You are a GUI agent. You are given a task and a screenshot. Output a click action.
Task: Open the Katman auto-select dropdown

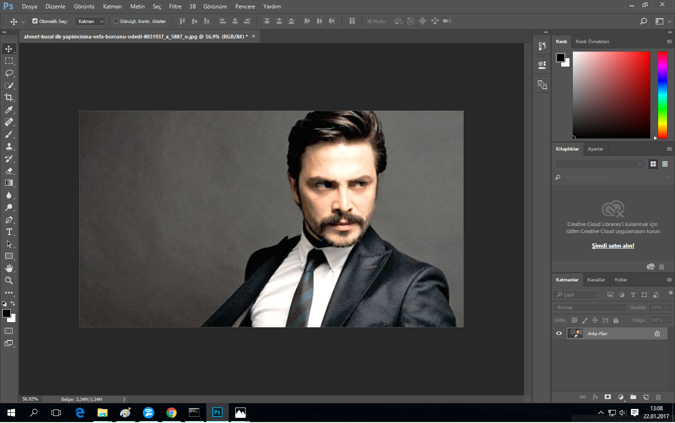pyautogui.click(x=90, y=21)
